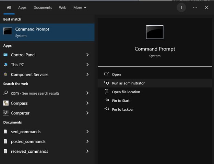The height and width of the screenshot is (164, 214).
Task: Expand the Control Panel result arrow
Action: point(87,55)
